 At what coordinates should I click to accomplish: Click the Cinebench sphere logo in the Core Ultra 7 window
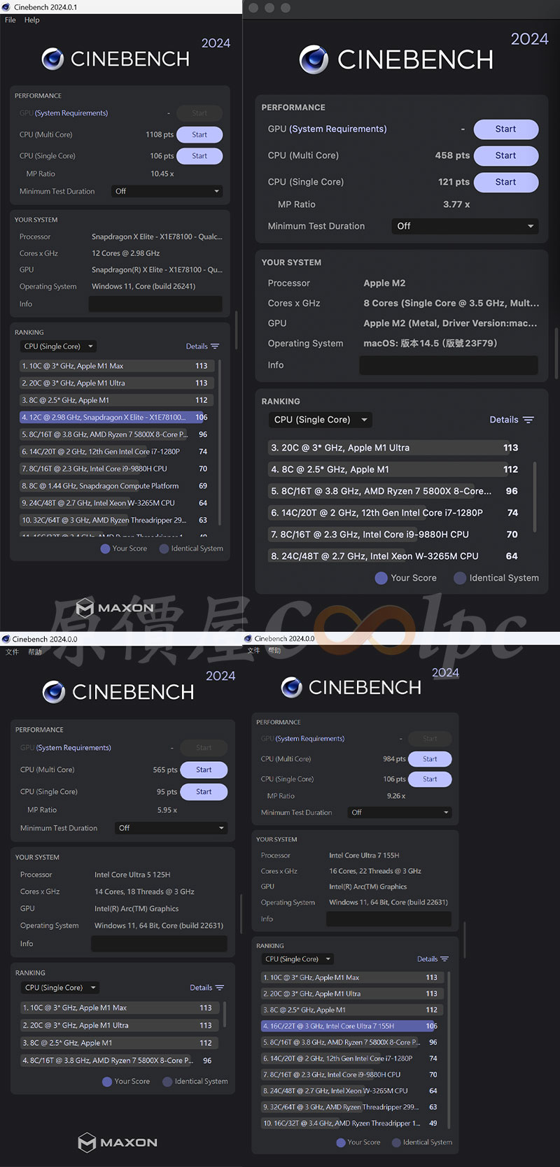[x=291, y=688]
